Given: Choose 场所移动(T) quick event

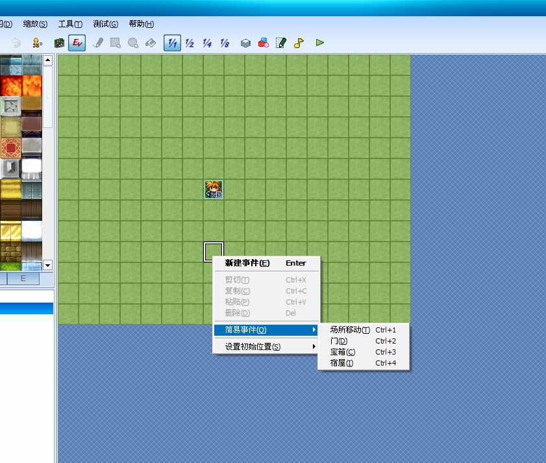Looking at the screenshot, I should click(364, 330).
